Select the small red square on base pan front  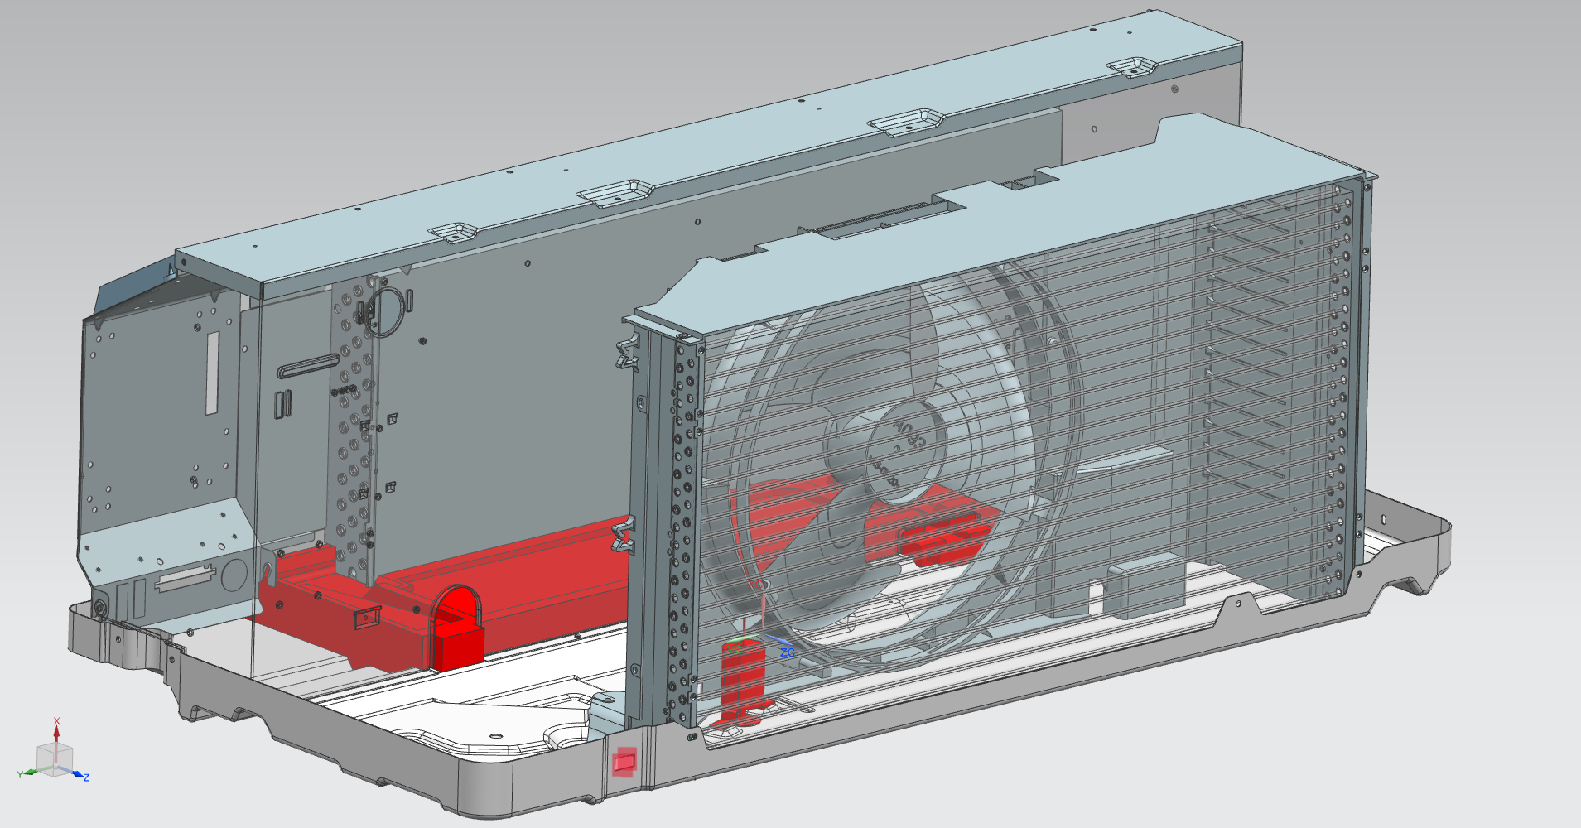624,761
